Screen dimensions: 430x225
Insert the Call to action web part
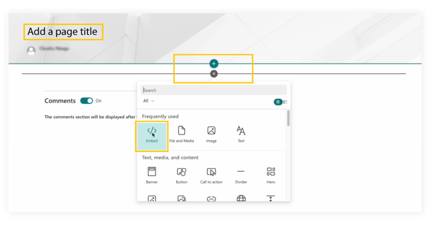pos(211,176)
